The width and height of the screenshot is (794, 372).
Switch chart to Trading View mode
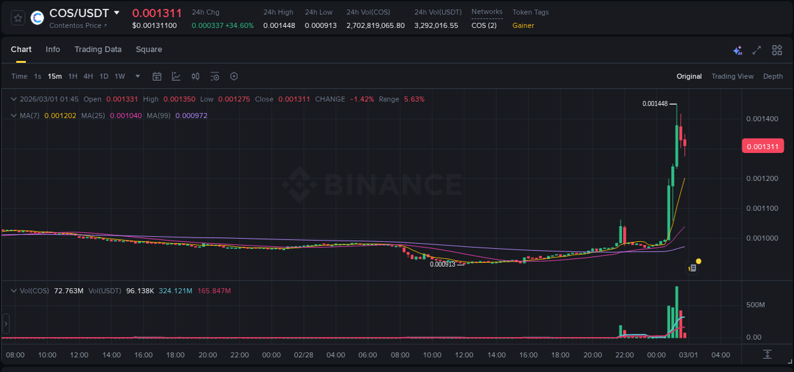pos(732,76)
